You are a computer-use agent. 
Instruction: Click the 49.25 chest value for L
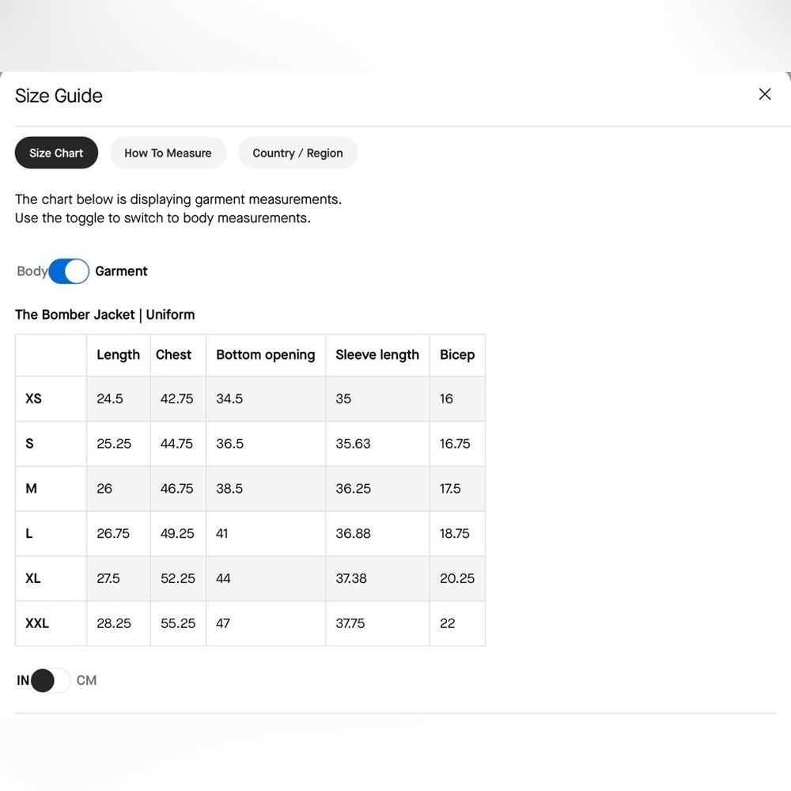coord(177,534)
